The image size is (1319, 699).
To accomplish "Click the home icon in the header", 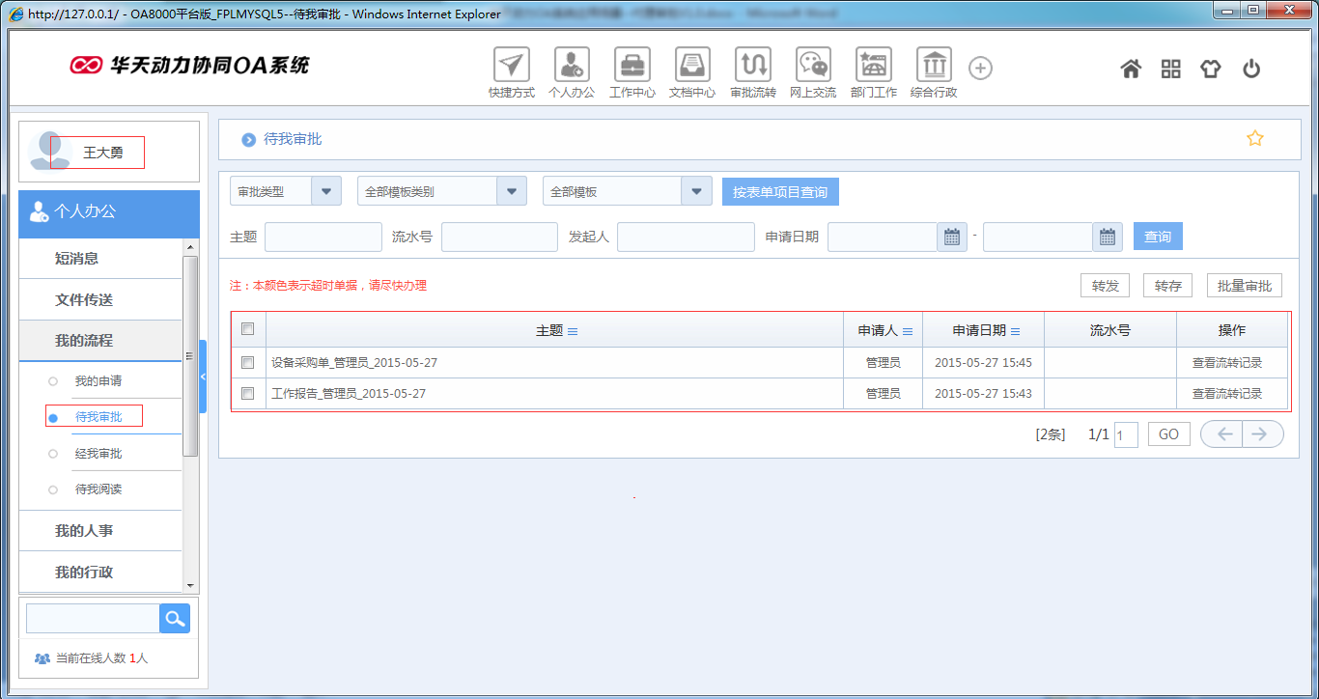I will tap(1131, 69).
